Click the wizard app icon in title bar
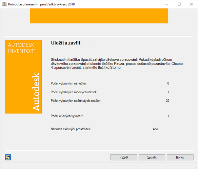The height and width of the screenshot is (169, 198). click(4, 4)
